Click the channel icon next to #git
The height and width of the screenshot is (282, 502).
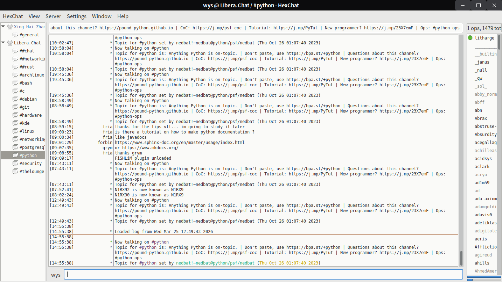pyautogui.click(x=15, y=107)
